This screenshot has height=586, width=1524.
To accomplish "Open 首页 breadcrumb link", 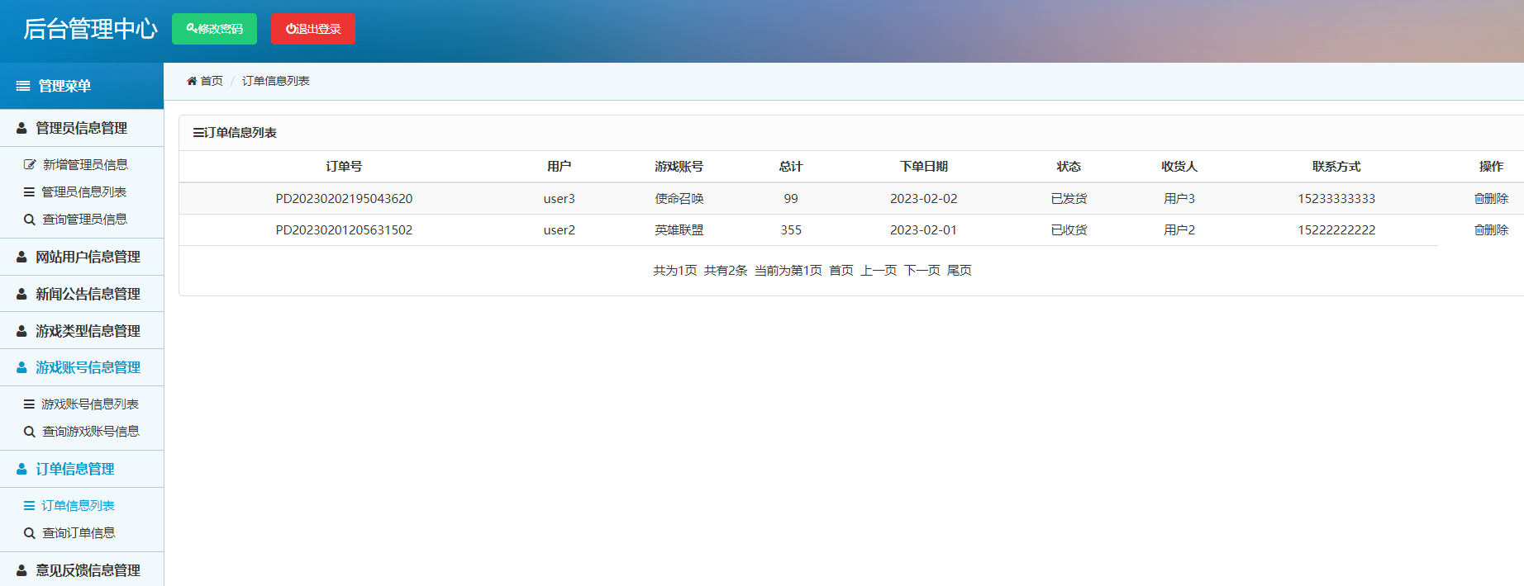I will (212, 81).
